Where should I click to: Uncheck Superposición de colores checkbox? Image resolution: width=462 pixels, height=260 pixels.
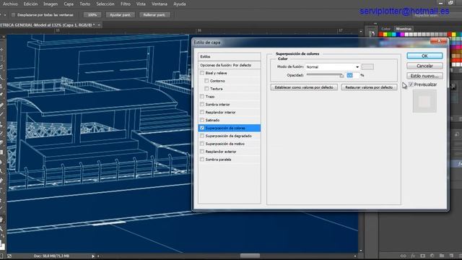coord(202,128)
